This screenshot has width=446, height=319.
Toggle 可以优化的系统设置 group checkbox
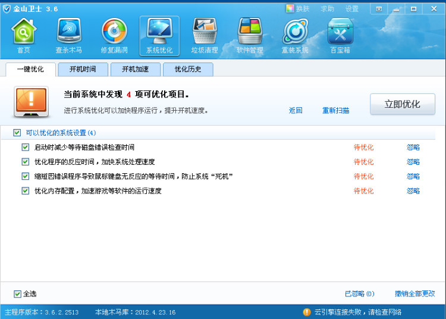(17, 133)
